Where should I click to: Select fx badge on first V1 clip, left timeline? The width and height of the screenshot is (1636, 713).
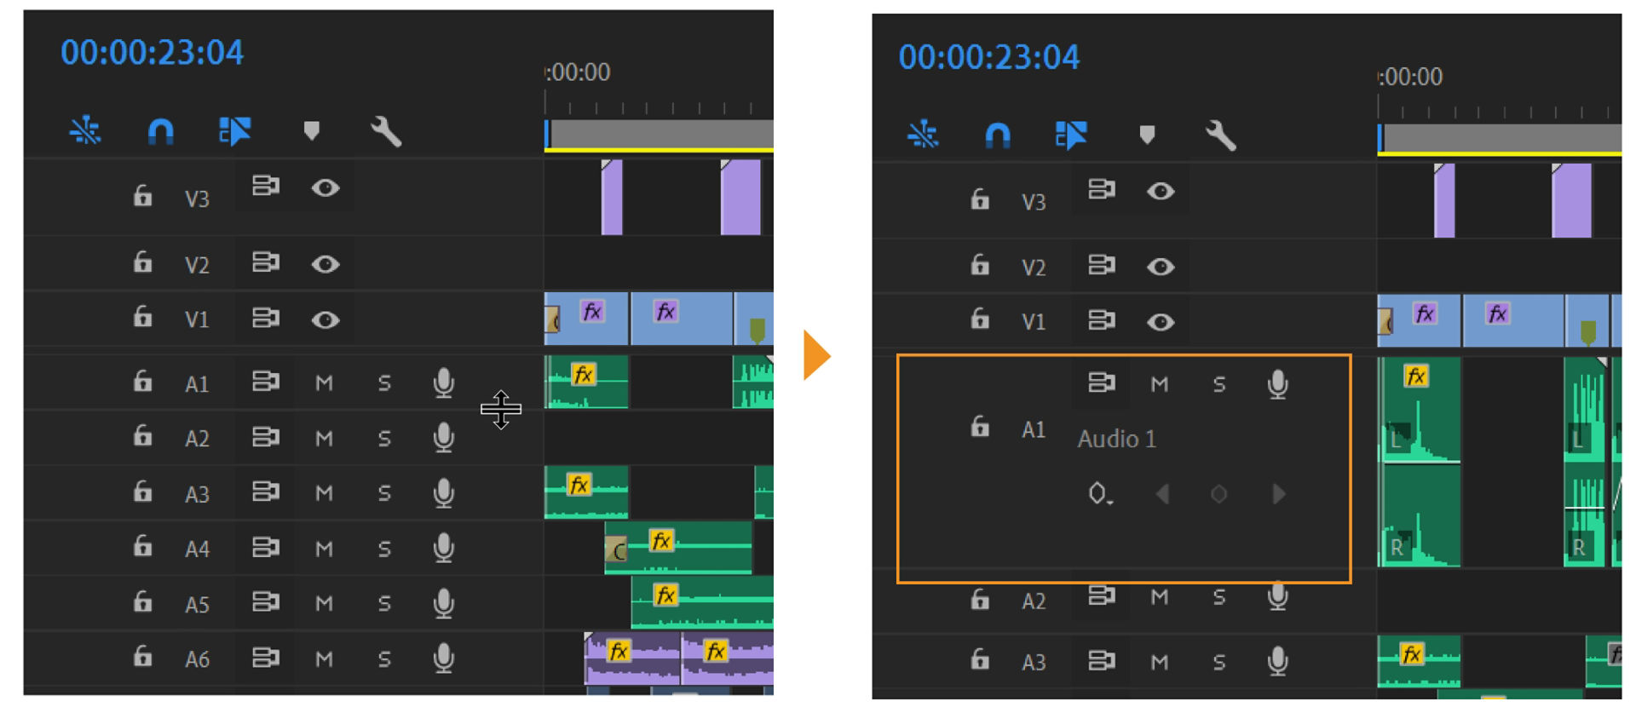pyautogui.click(x=592, y=312)
